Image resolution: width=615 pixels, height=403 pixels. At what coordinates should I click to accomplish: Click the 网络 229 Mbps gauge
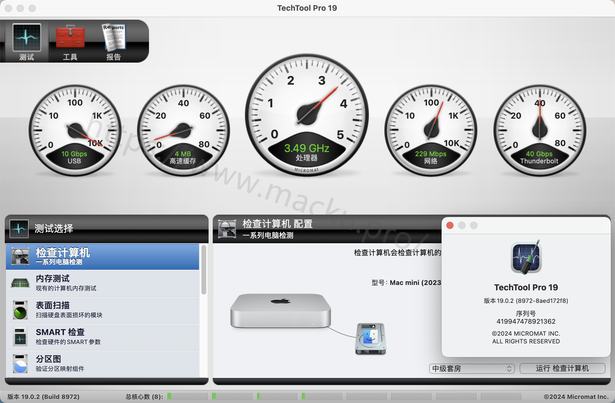(431, 130)
